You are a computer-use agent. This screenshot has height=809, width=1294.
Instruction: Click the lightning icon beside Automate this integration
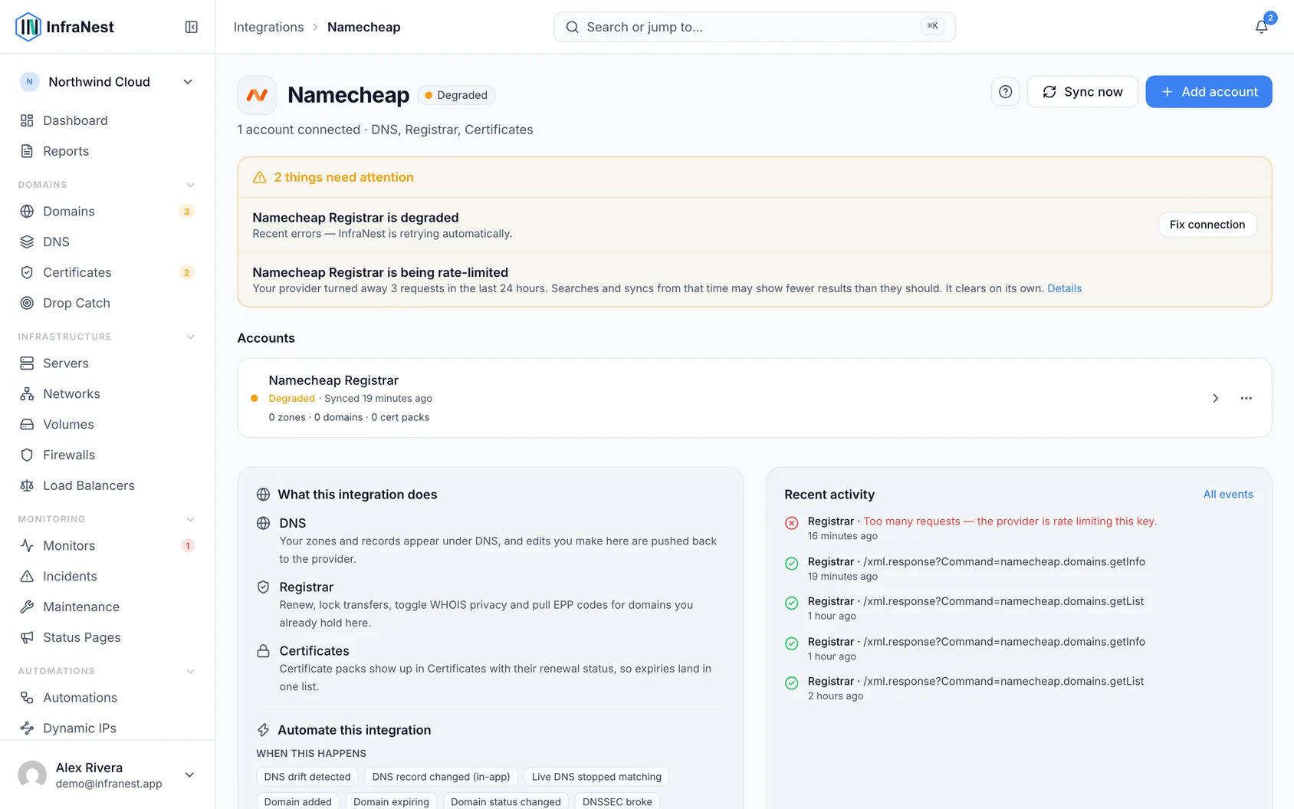263,730
